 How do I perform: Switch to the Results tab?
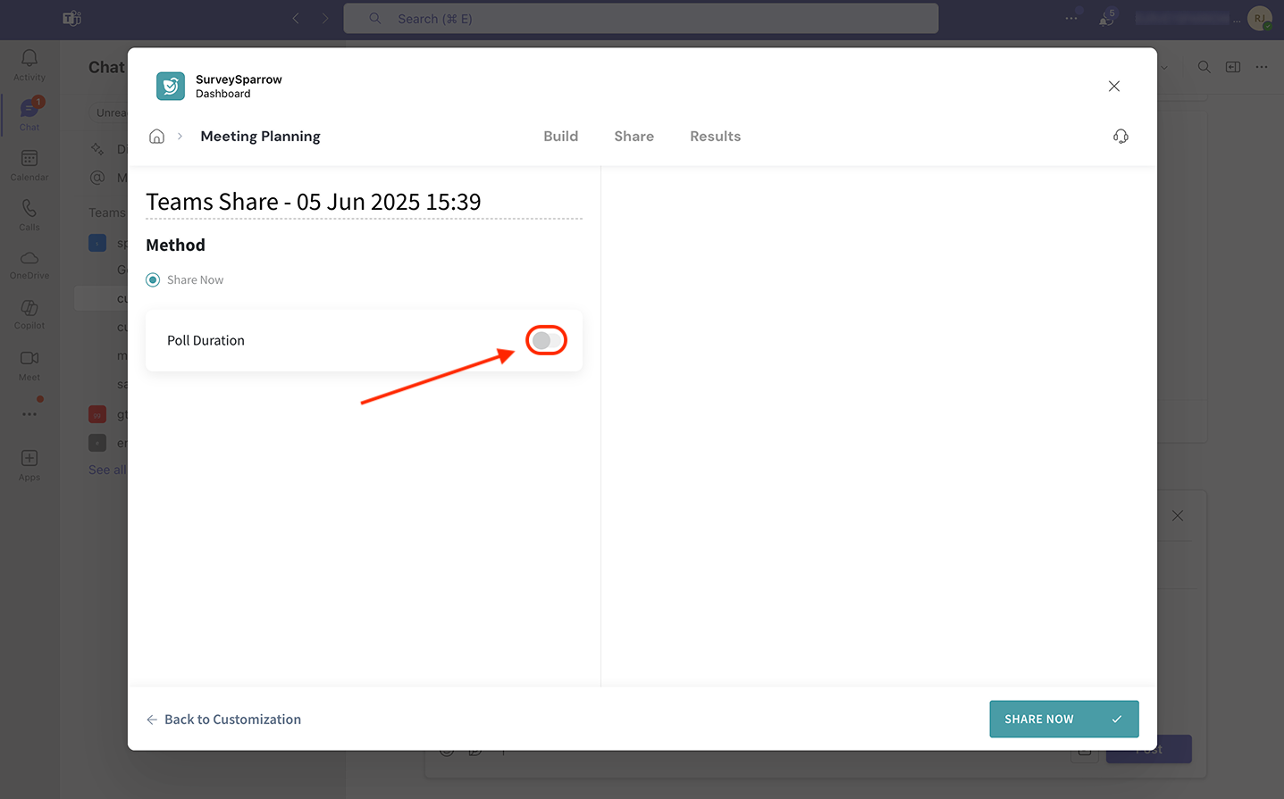pyautogui.click(x=715, y=137)
